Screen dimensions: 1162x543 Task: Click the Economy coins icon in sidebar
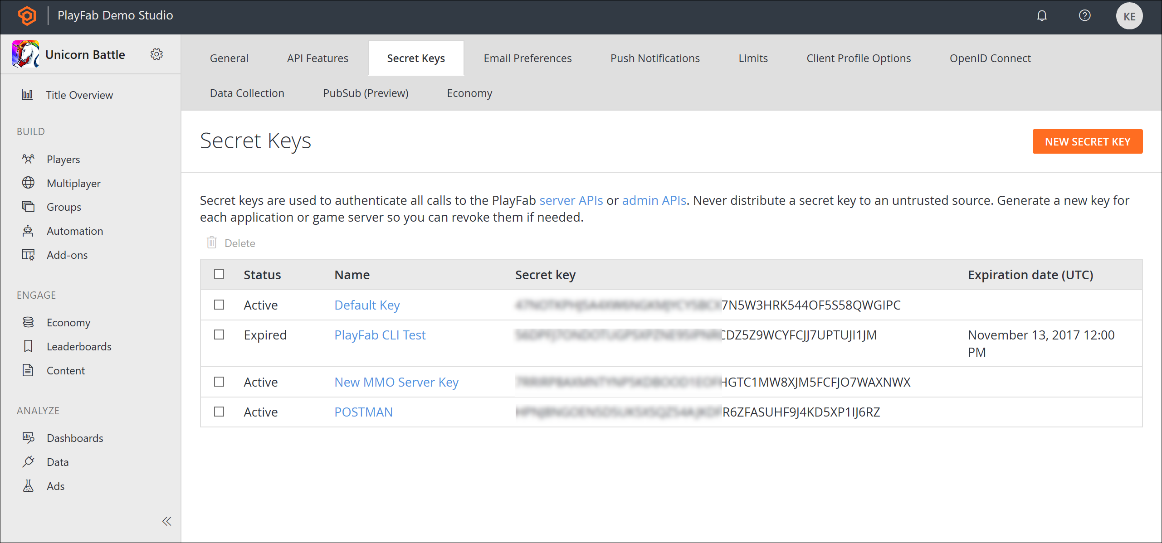pos(28,322)
